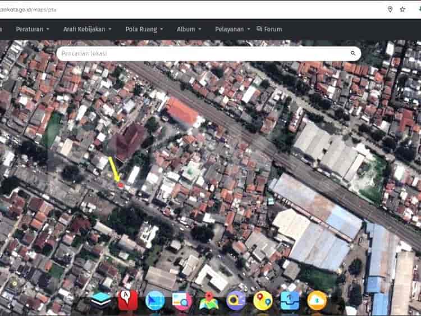Image resolution: width=421 pixels, height=316 pixels.
Task: Expand the Arah Kebijakan dropdown menu
Action: (x=87, y=29)
